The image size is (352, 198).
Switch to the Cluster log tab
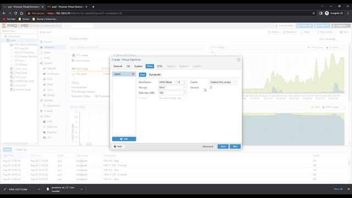(20, 150)
